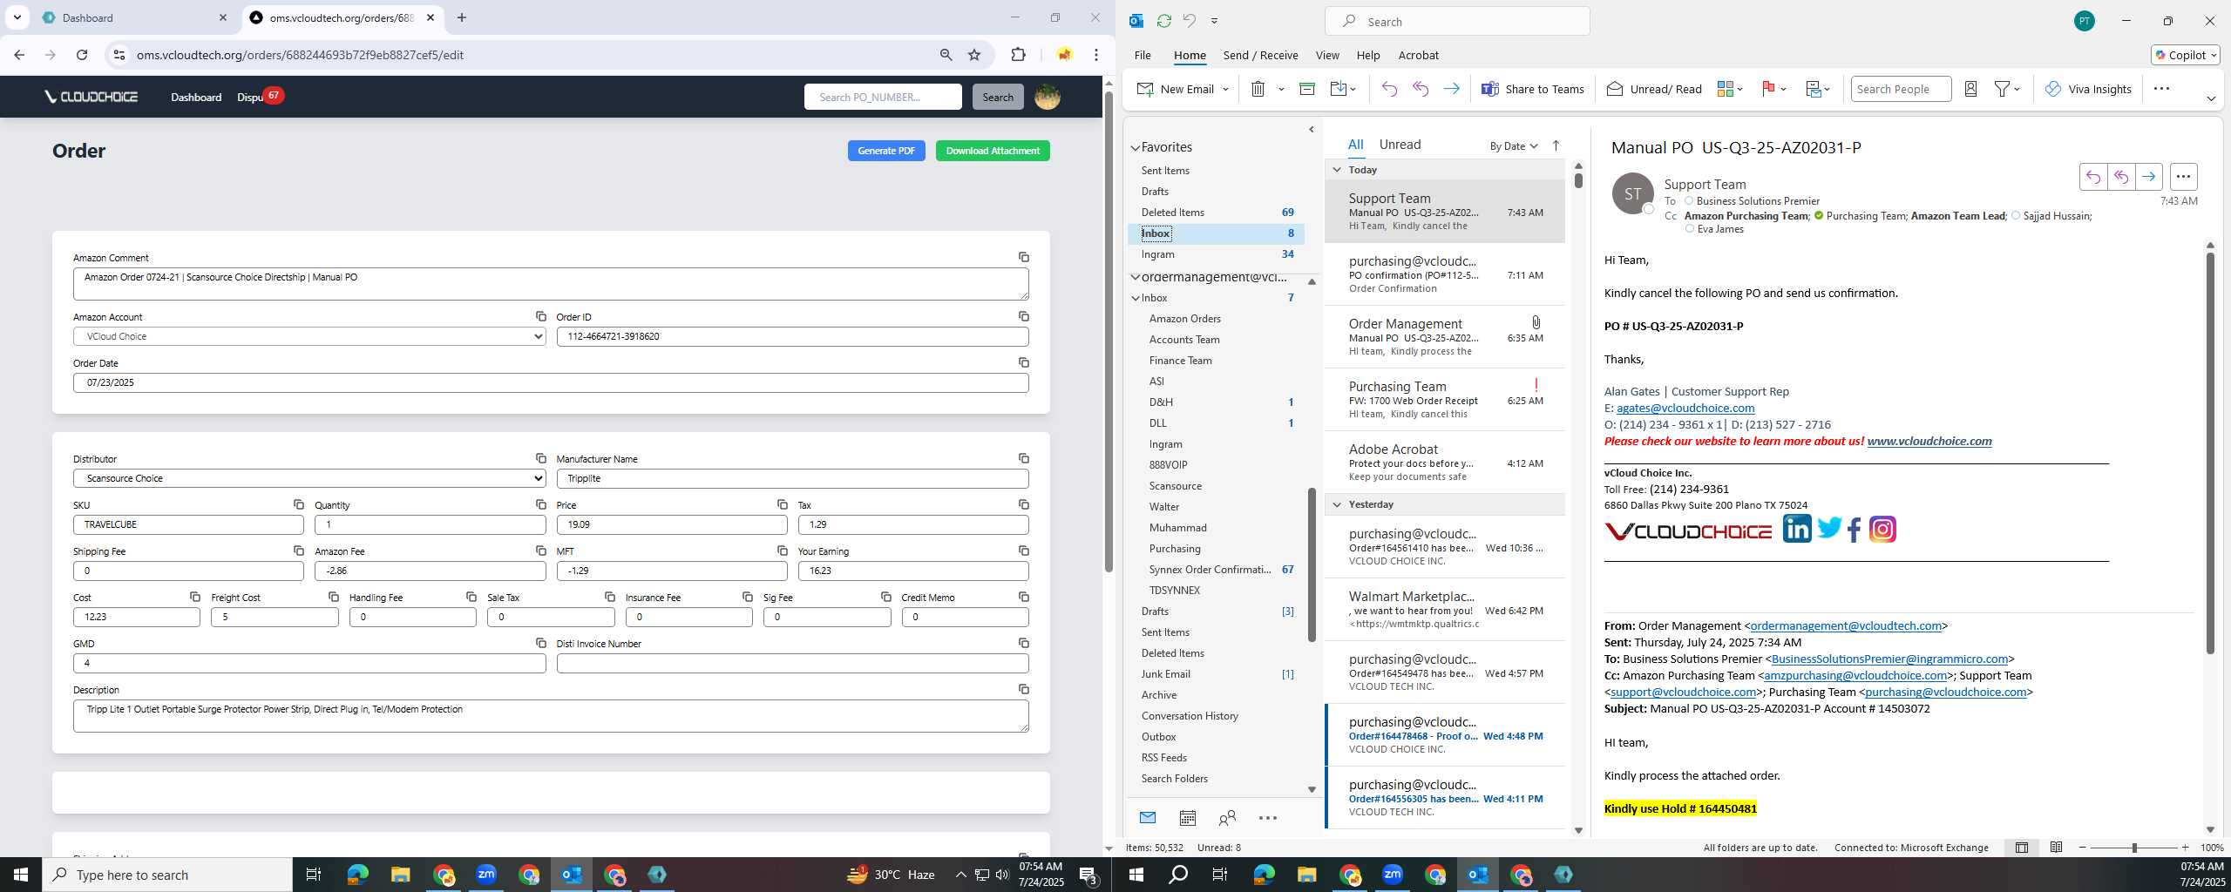Switch to Reading view in Outlook status bar
This screenshot has height=892, width=2231.
tap(2056, 848)
